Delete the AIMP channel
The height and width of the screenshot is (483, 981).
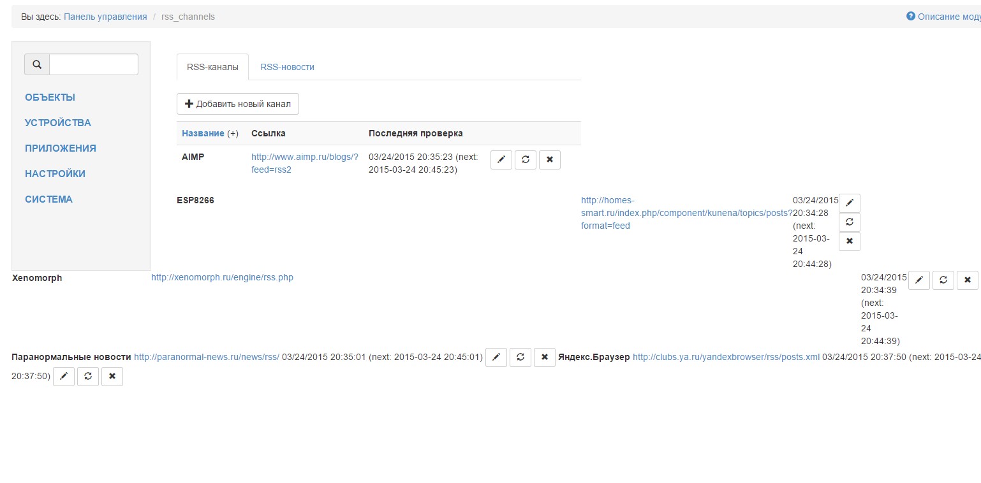549,159
